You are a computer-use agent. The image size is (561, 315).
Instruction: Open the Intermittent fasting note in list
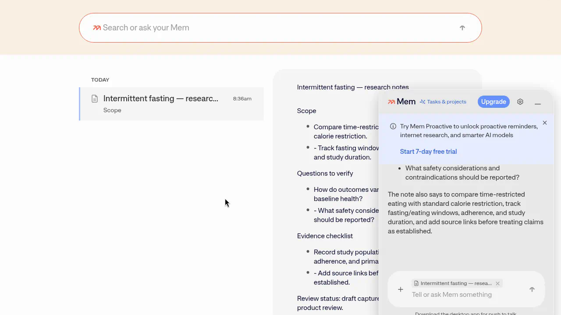click(x=172, y=104)
